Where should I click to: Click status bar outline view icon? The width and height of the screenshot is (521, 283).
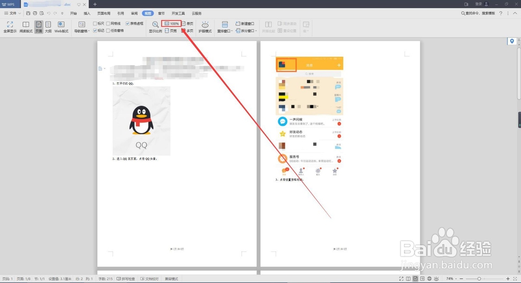(423, 279)
